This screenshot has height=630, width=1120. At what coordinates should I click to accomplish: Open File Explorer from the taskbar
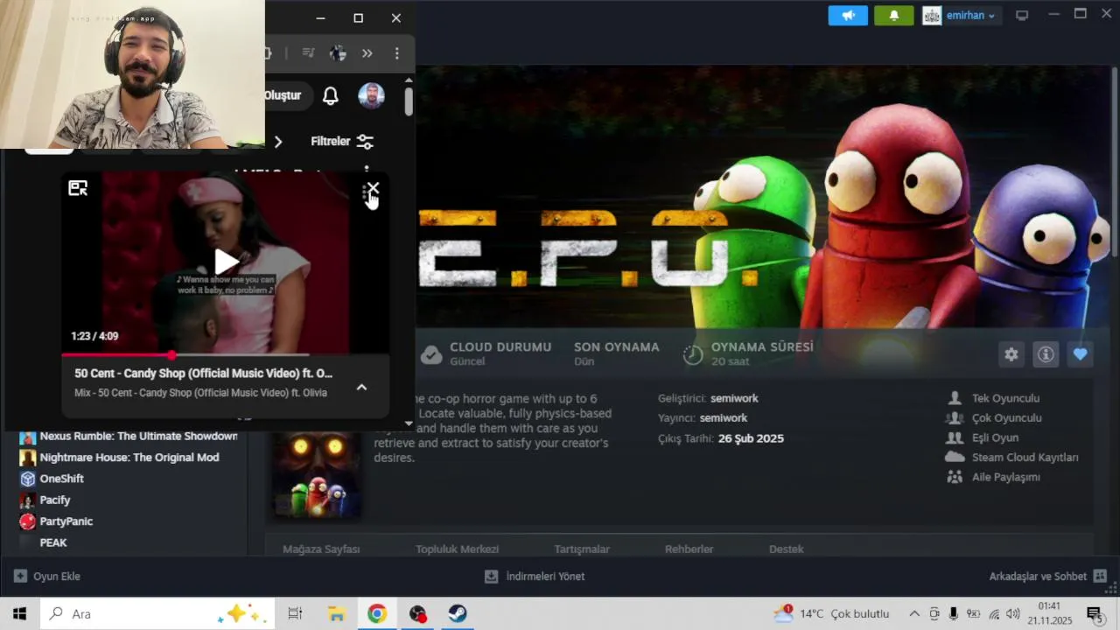336,613
